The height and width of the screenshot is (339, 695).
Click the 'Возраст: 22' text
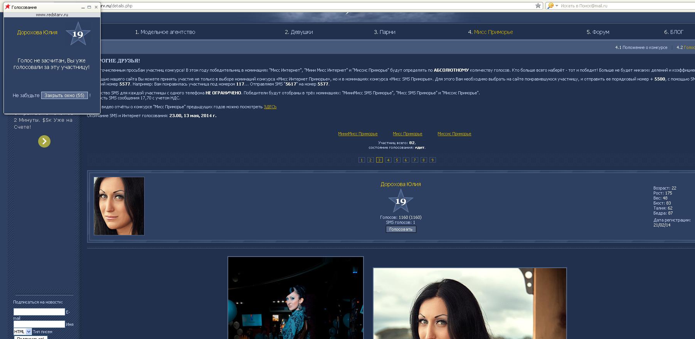click(x=665, y=188)
